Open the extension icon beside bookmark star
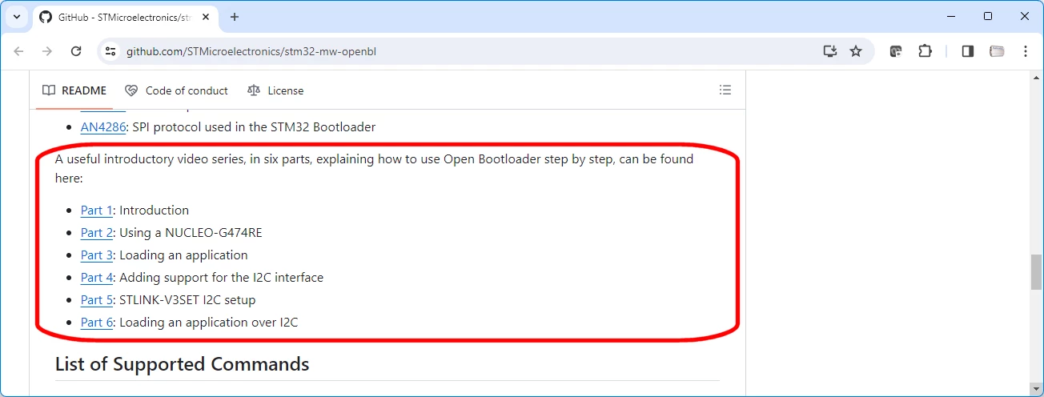The height and width of the screenshot is (397, 1044). pyautogui.click(x=896, y=51)
